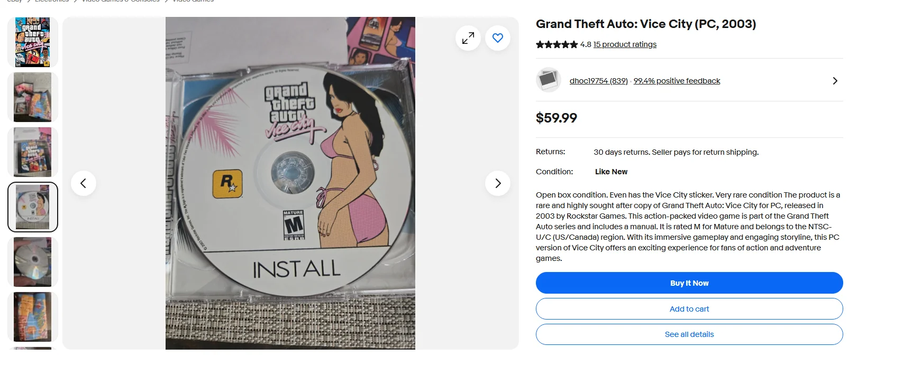Screen dimensions: 912x375
Task: Open seller details chevron arrow
Action: coord(835,81)
